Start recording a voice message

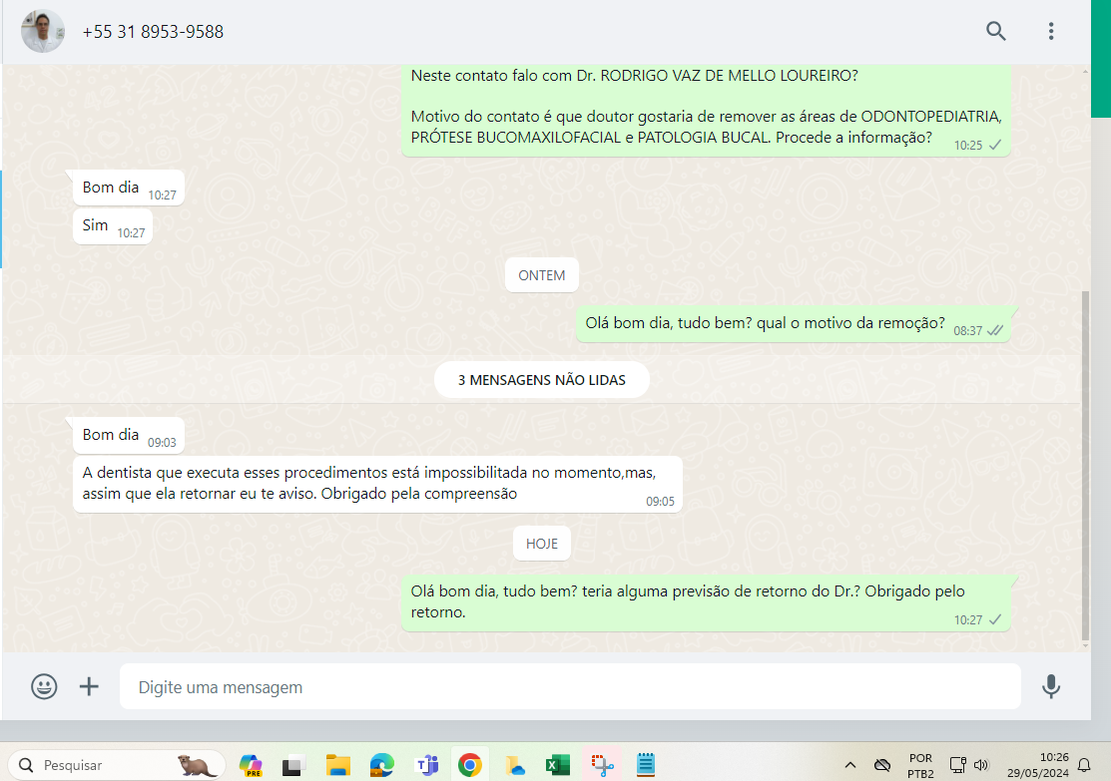1051,686
